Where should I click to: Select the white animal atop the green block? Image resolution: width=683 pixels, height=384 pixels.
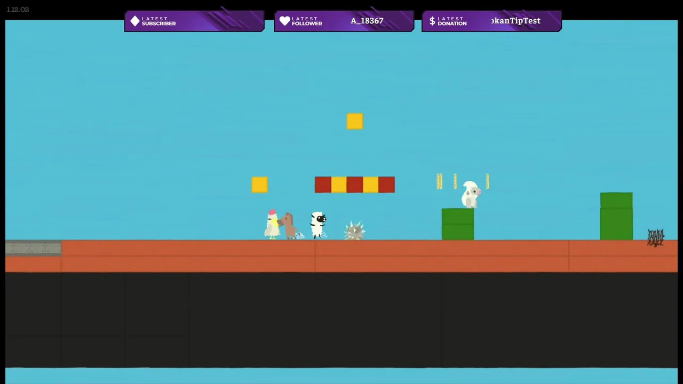tap(471, 195)
